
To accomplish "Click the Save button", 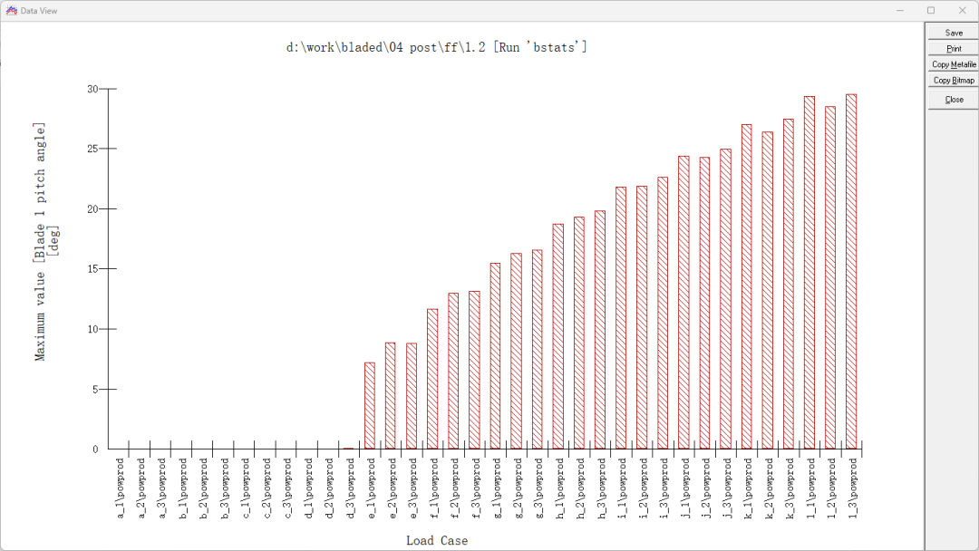I will coord(954,33).
